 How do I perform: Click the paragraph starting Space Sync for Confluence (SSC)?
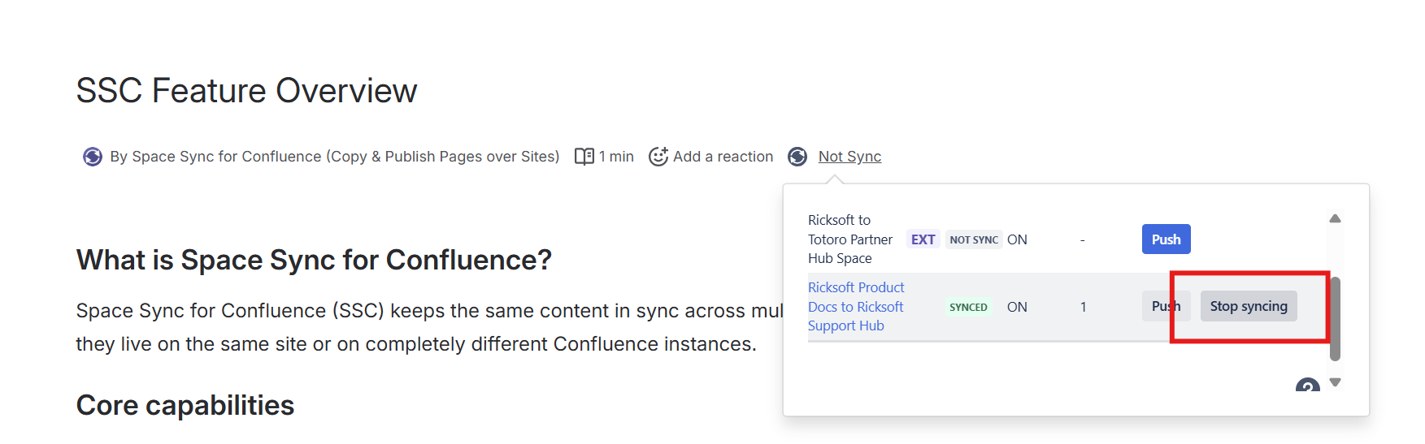[x=429, y=327]
